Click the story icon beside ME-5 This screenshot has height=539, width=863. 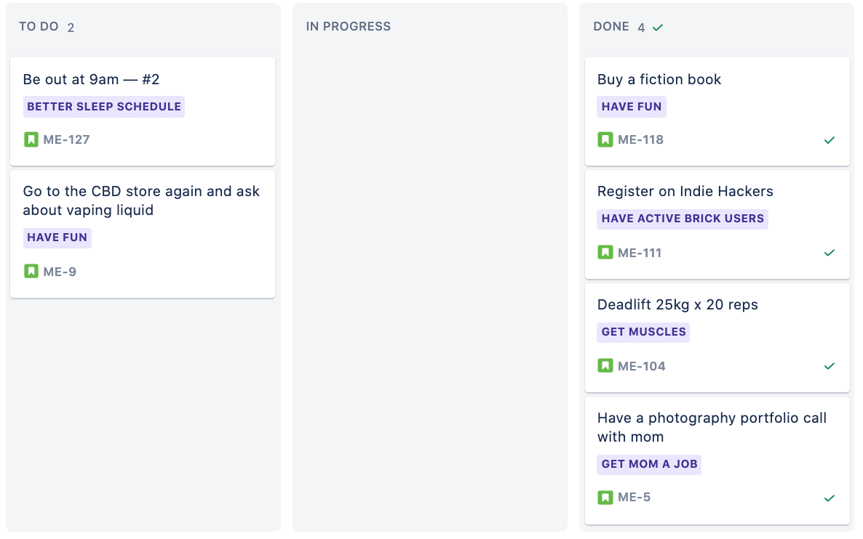pyautogui.click(x=605, y=498)
